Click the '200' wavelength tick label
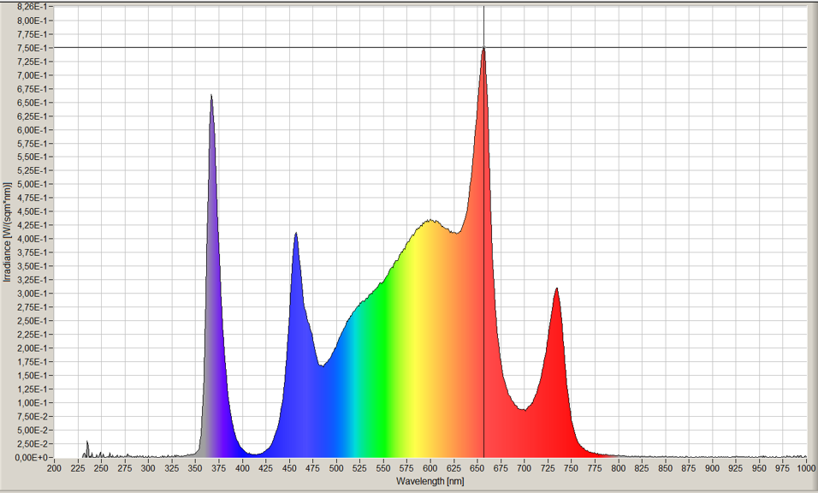818x493 pixels. pos(54,468)
